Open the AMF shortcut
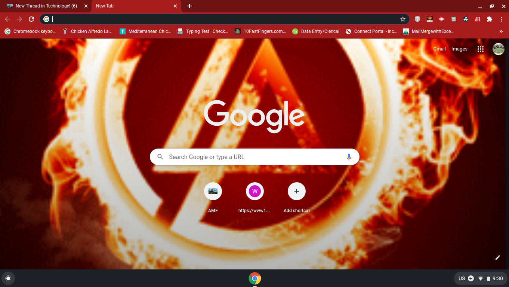Screen dimensions: 509x287 pyautogui.click(x=213, y=198)
